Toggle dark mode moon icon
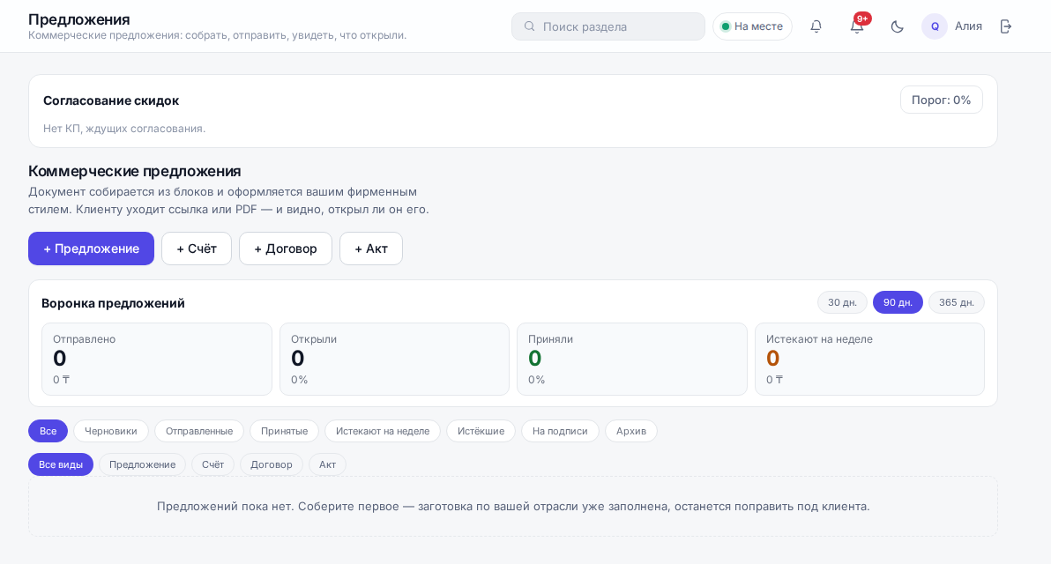Viewport: 1051px width, 564px height. (897, 26)
